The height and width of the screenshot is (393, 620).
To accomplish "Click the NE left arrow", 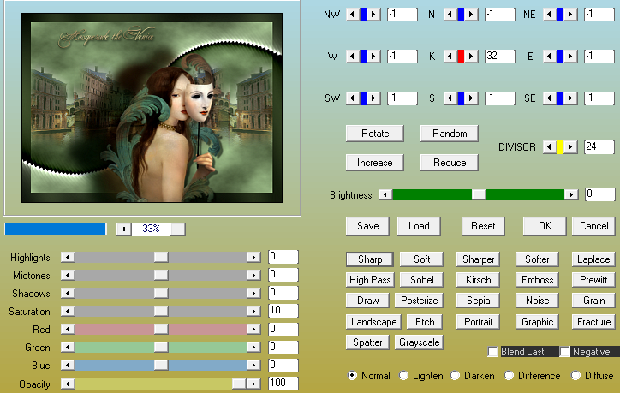I will pos(549,15).
